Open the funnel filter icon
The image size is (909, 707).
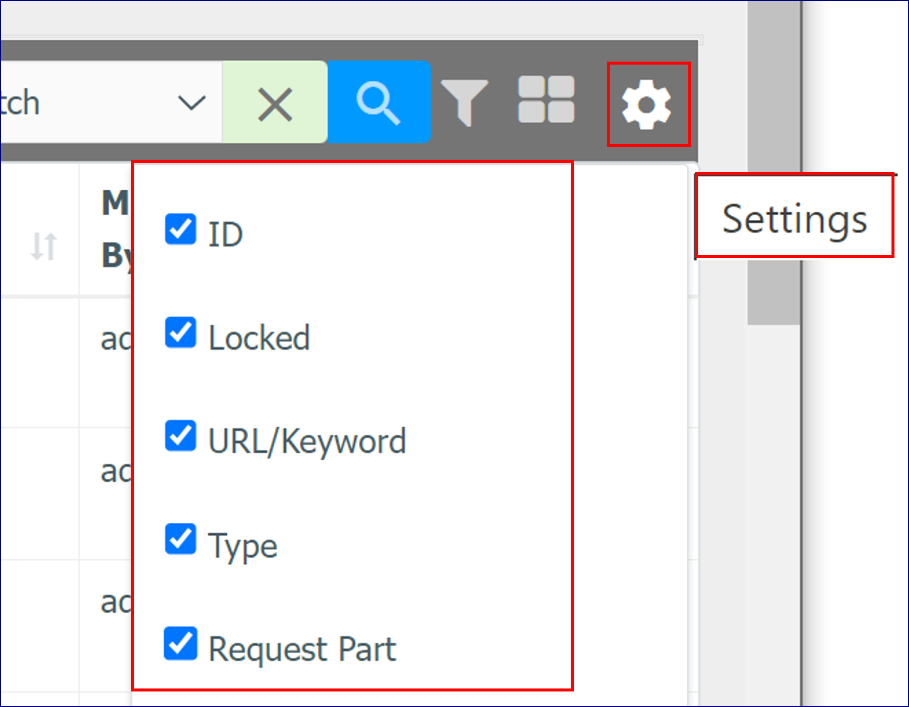pos(465,102)
